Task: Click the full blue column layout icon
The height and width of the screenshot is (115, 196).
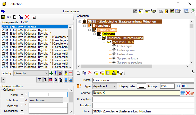Action: click(66, 80)
